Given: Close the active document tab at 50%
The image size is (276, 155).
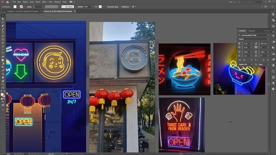Looking at the screenshot, I should coord(75,12).
